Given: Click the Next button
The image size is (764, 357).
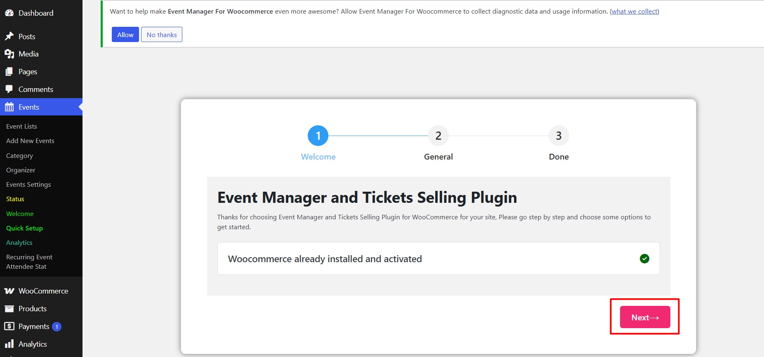Looking at the screenshot, I should 645,317.
